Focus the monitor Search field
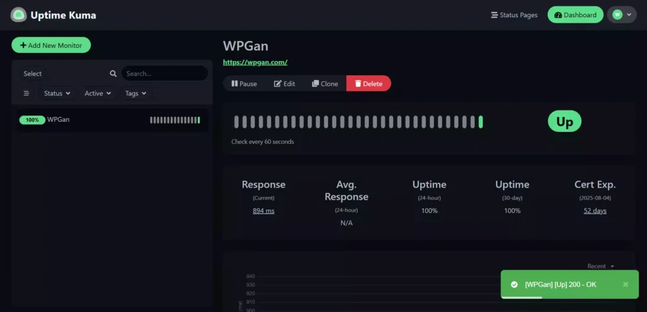Screen dimensions: 647x312 point(165,73)
